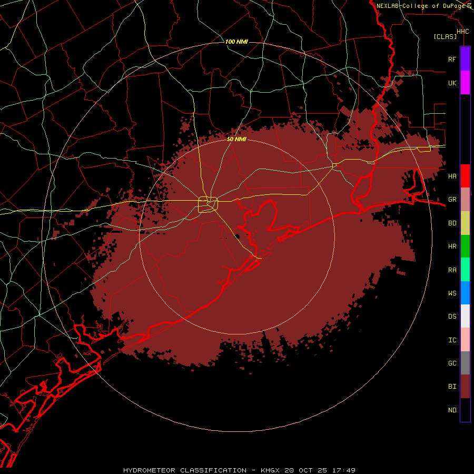Image resolution: width=474 pixels, height=474 pixels.
Task: Click the '100 NMI' range ring label
Action: click(236, 42)
